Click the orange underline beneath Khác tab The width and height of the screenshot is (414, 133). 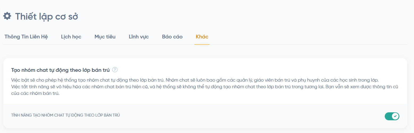coord(202,45)
